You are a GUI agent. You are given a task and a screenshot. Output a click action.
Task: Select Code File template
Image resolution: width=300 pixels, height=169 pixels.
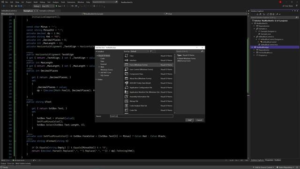pos(149,110)
